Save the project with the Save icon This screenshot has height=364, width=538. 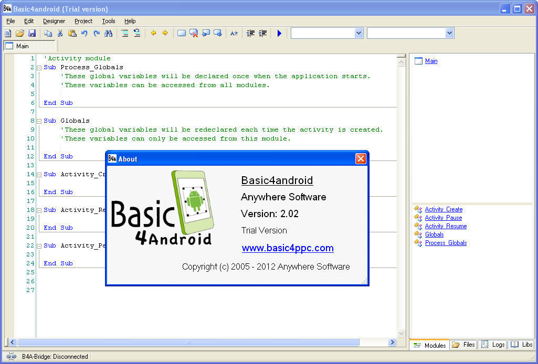point(33,33)
